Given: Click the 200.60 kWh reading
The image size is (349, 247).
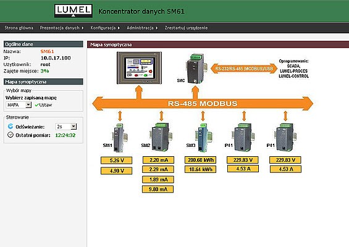Looking at the screenshot, I should click(x=200, y=160).
